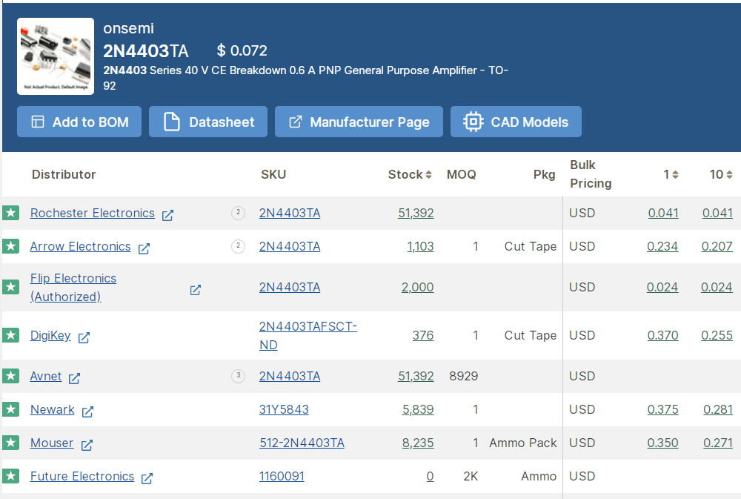Click the 2N4403TA part number heading
This screenshot has width=741, height=499.
click(x=146, y=51)
